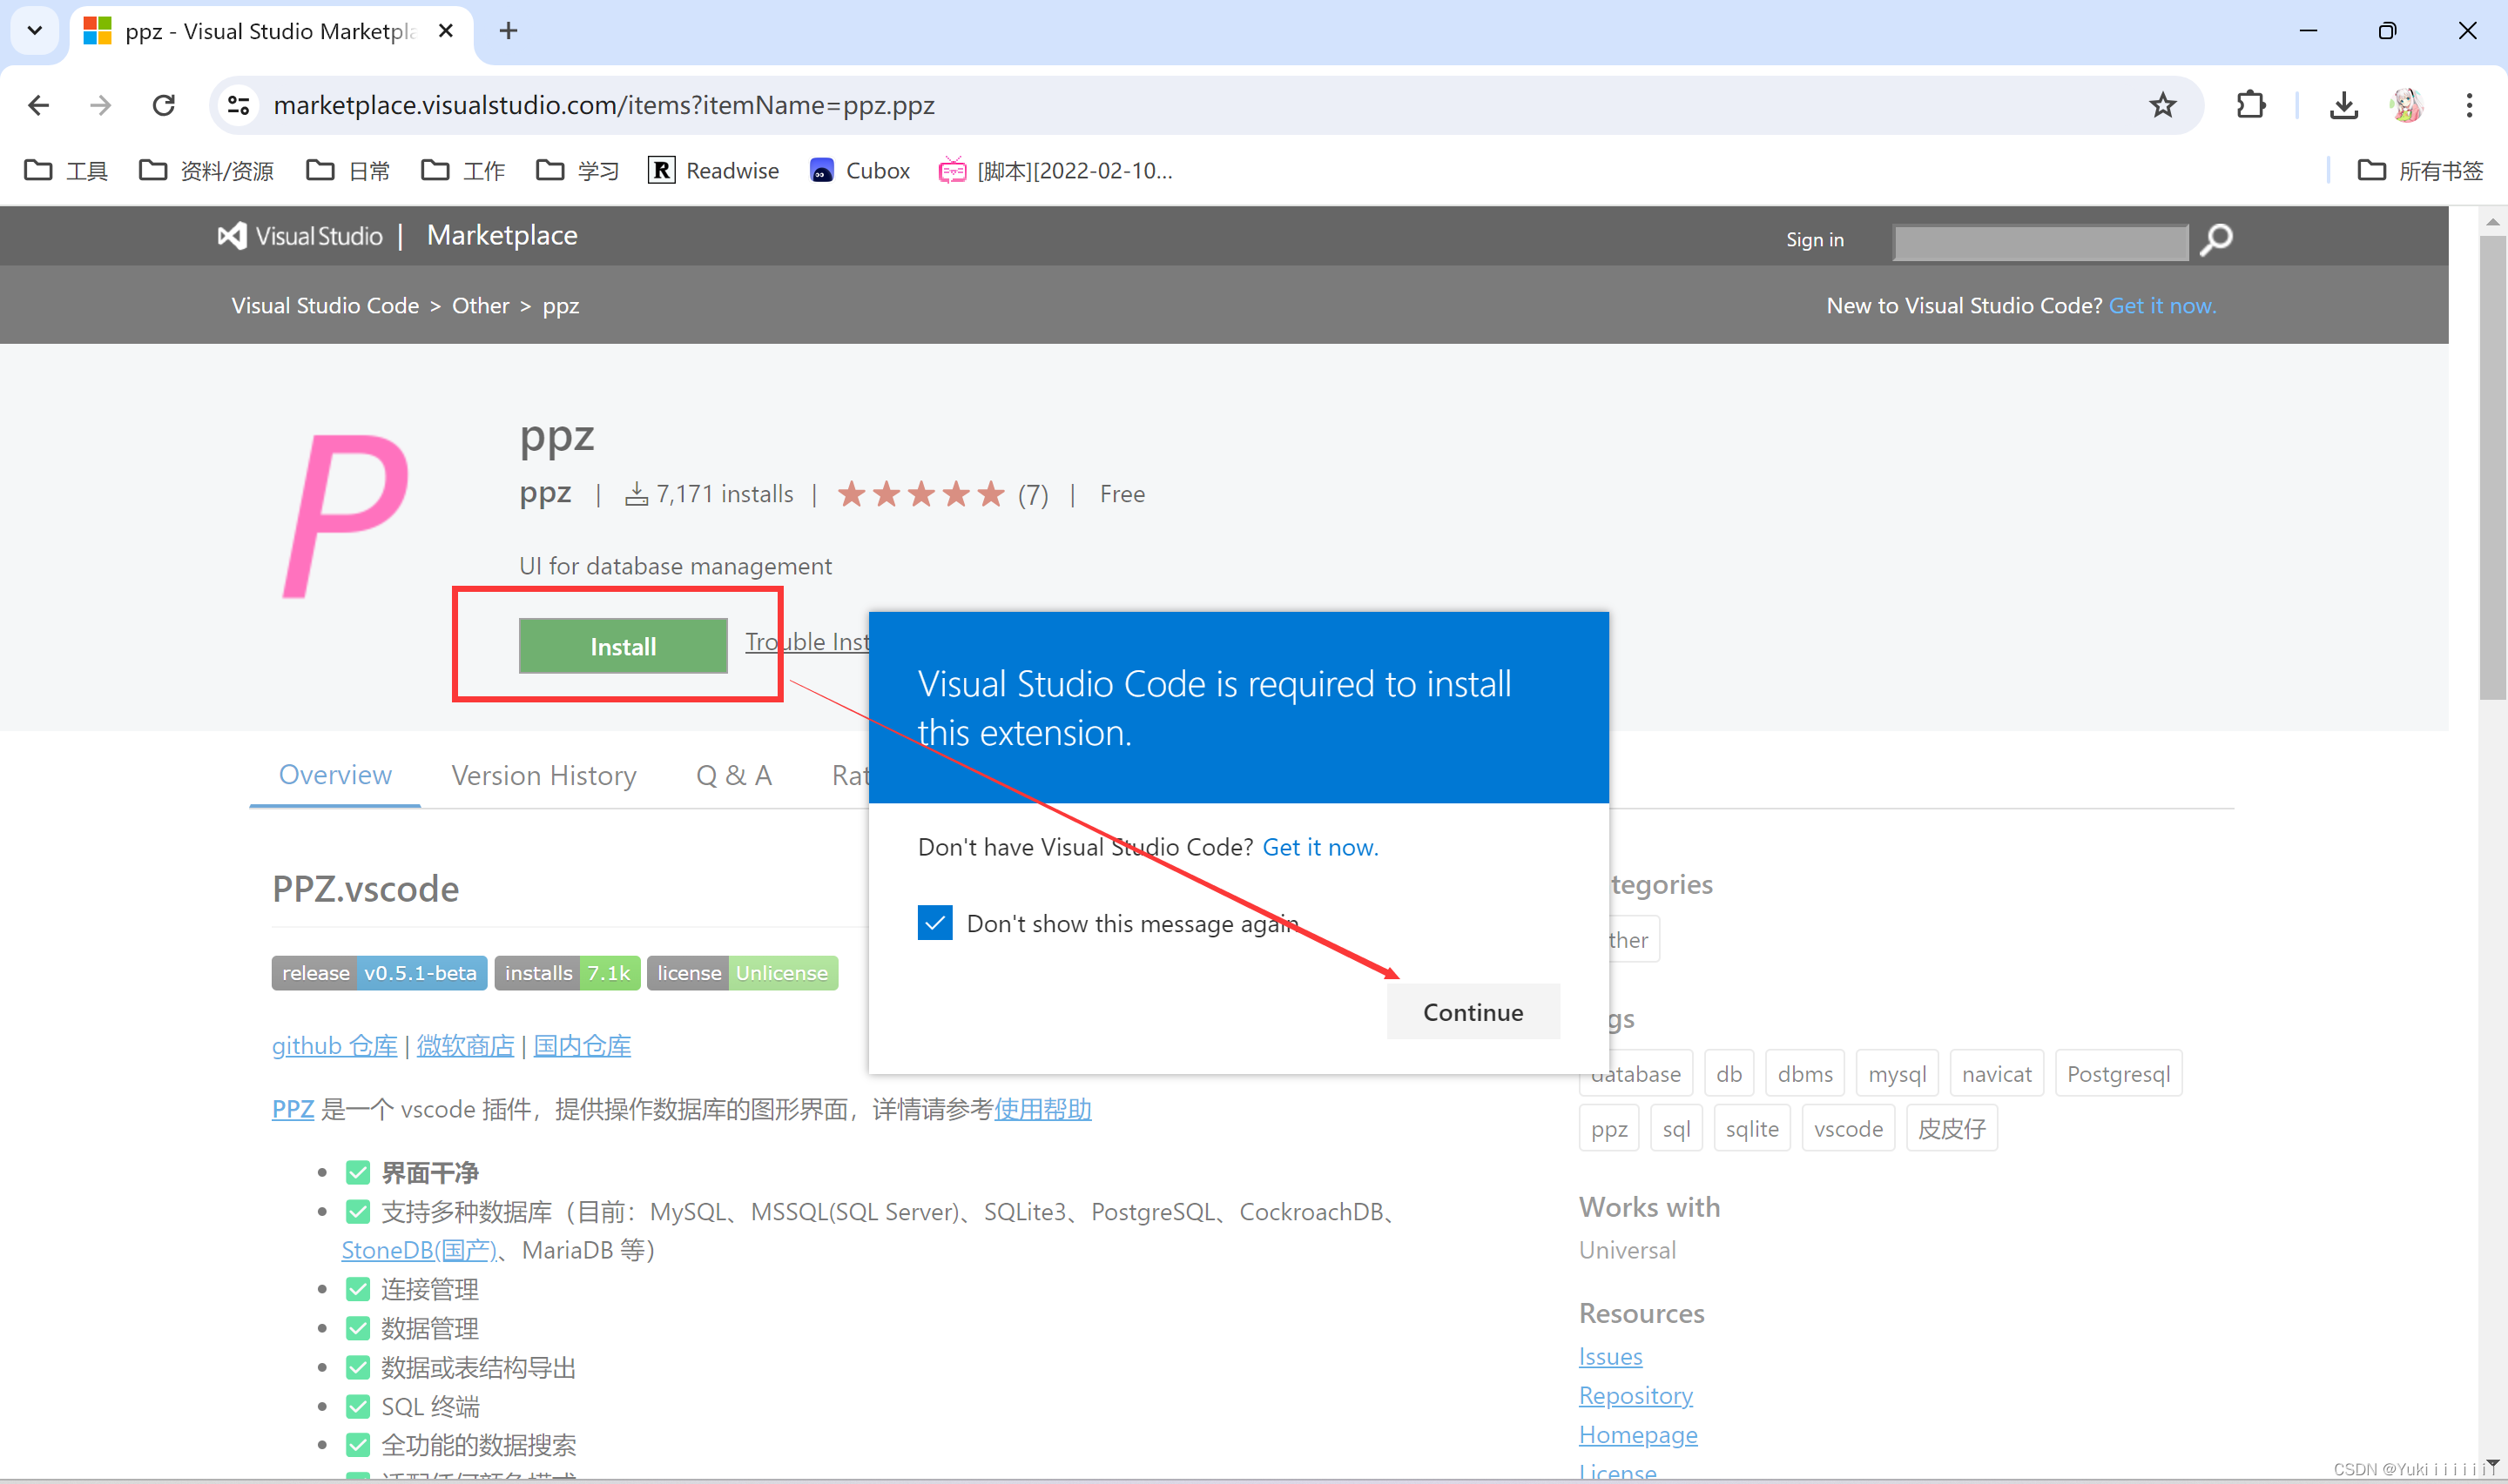Click the ppz publisher name
The width and height of the screenshot is (2508, 1484).
pos(545,493)
